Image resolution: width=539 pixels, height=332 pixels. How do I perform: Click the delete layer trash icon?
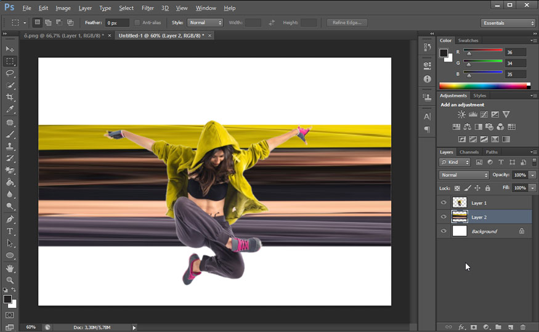click(x=523, y=327)
